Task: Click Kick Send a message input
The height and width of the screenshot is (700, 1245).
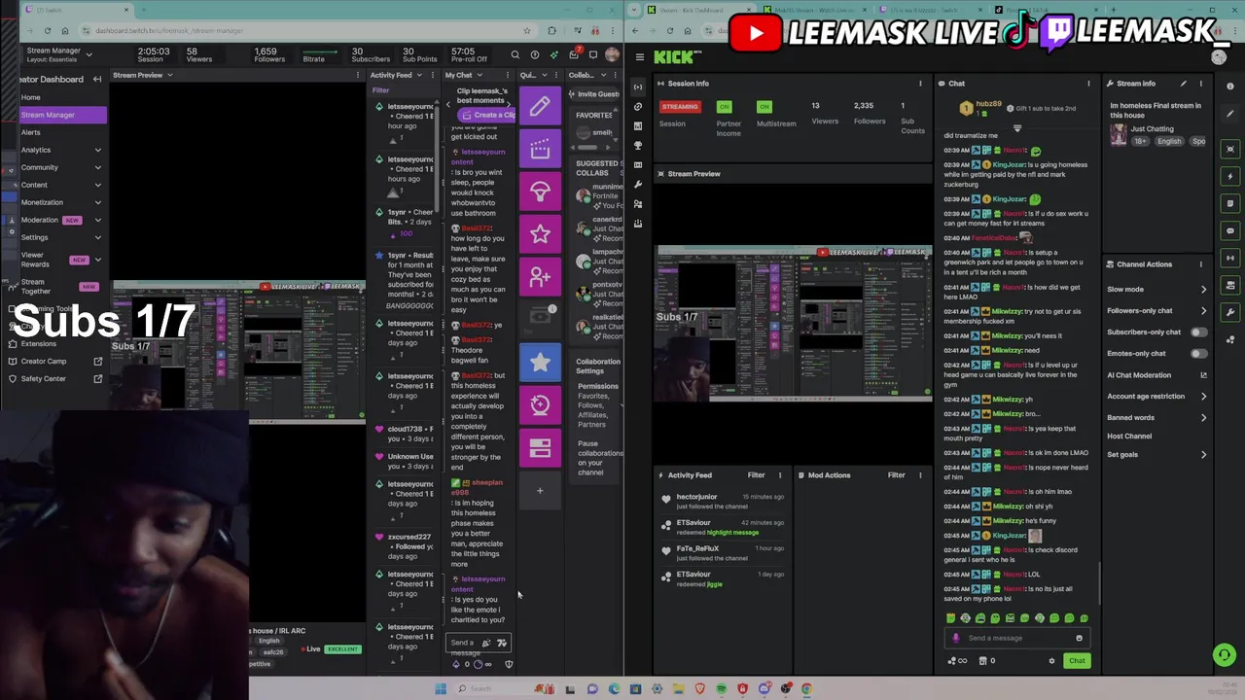Action: coord(1016,638)
